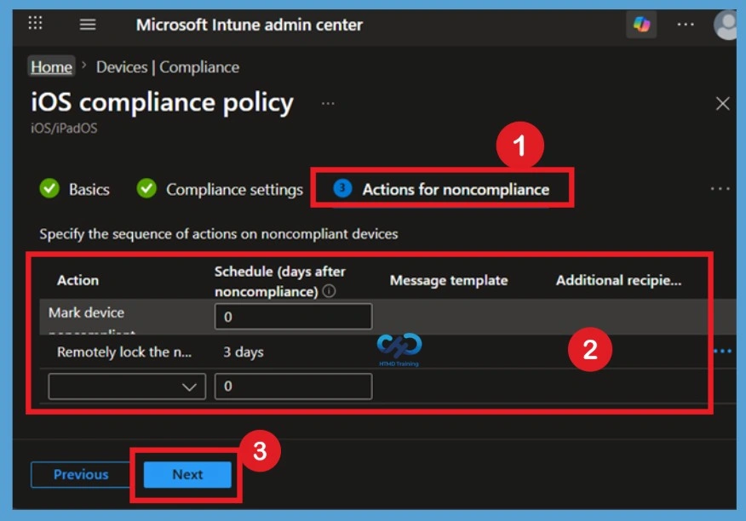Screen dimensions: 746x521
Task: Launch Copilot from the header
Action: (x=641, y=24)
